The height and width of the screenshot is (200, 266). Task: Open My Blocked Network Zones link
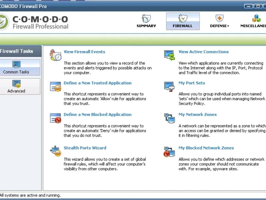206,148
